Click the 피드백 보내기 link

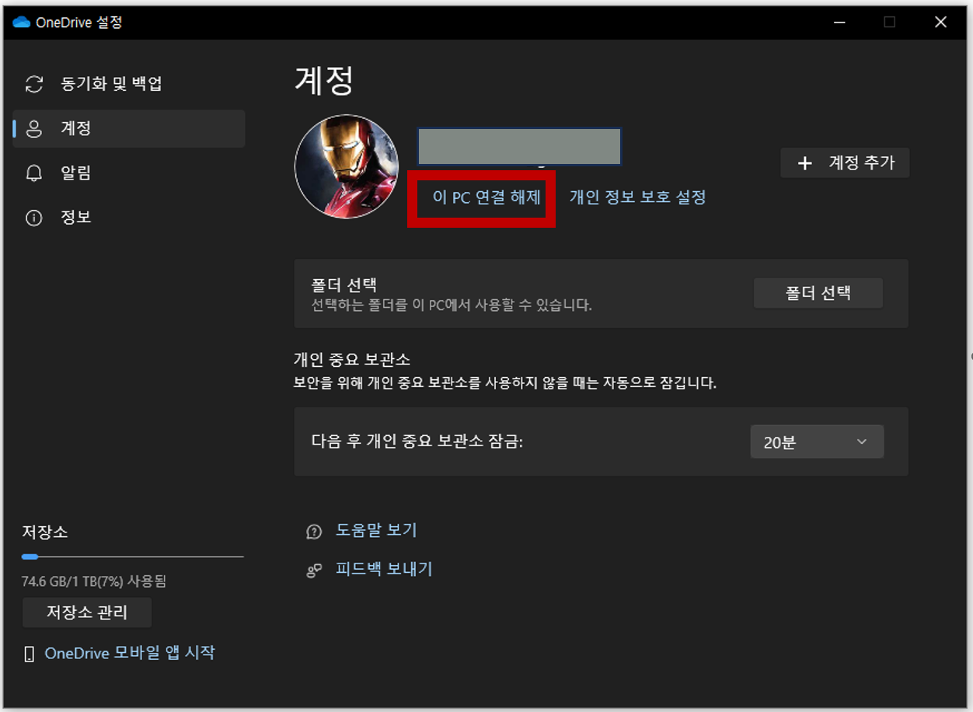384,569
